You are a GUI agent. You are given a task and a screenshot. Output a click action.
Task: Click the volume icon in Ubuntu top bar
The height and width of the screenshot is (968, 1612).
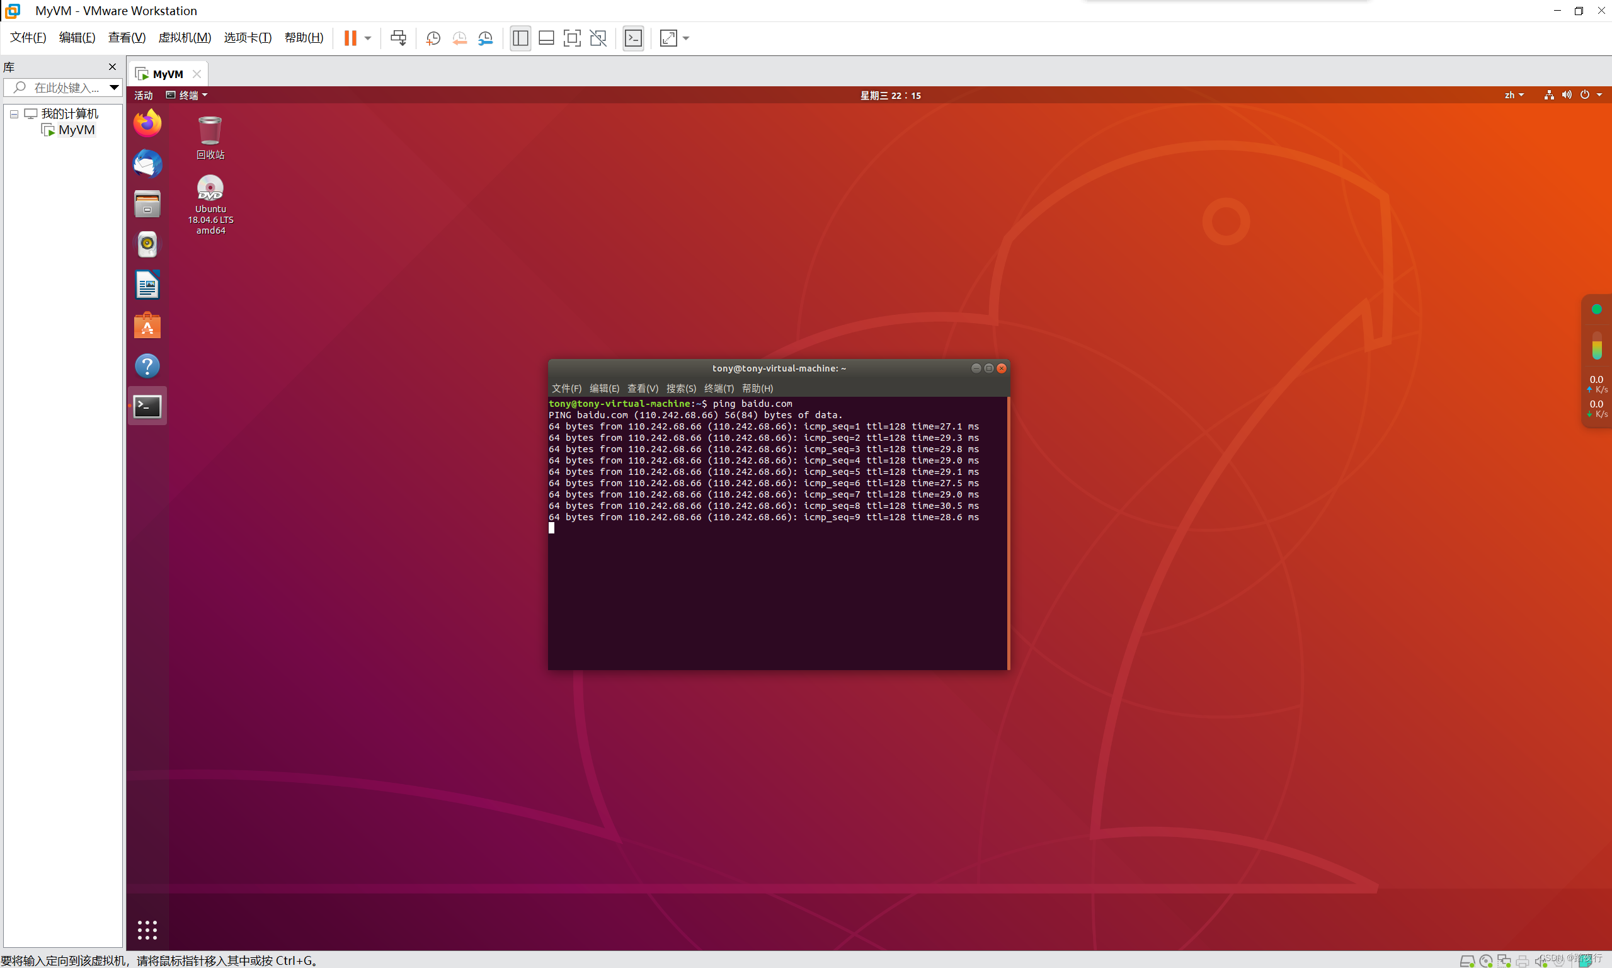point(1567,95)
